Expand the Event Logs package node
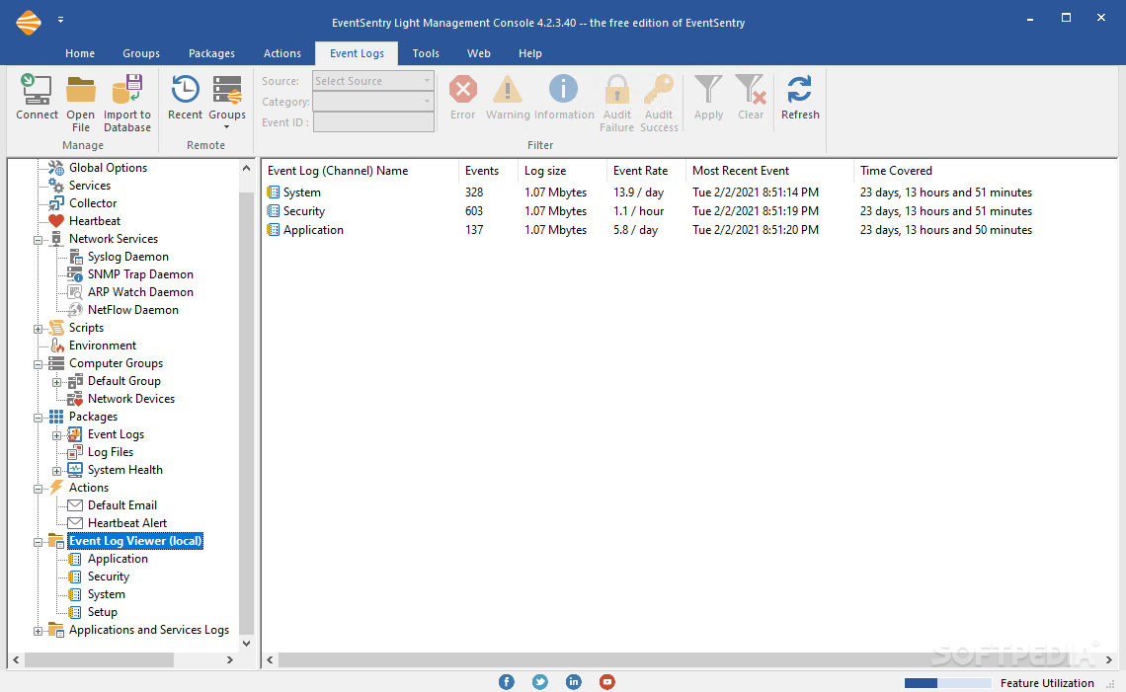Screen dimensions: 1126x692 tap(56, 435)
